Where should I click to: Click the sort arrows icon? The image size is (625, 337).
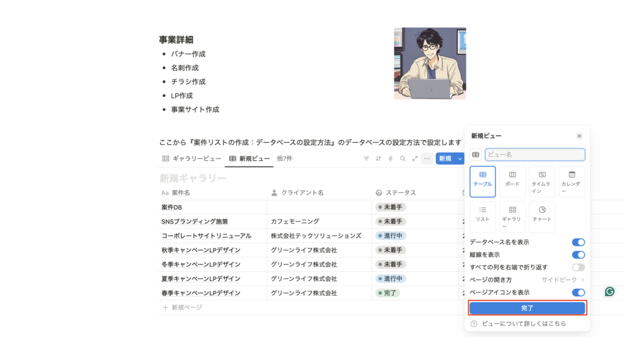[378, 158]
